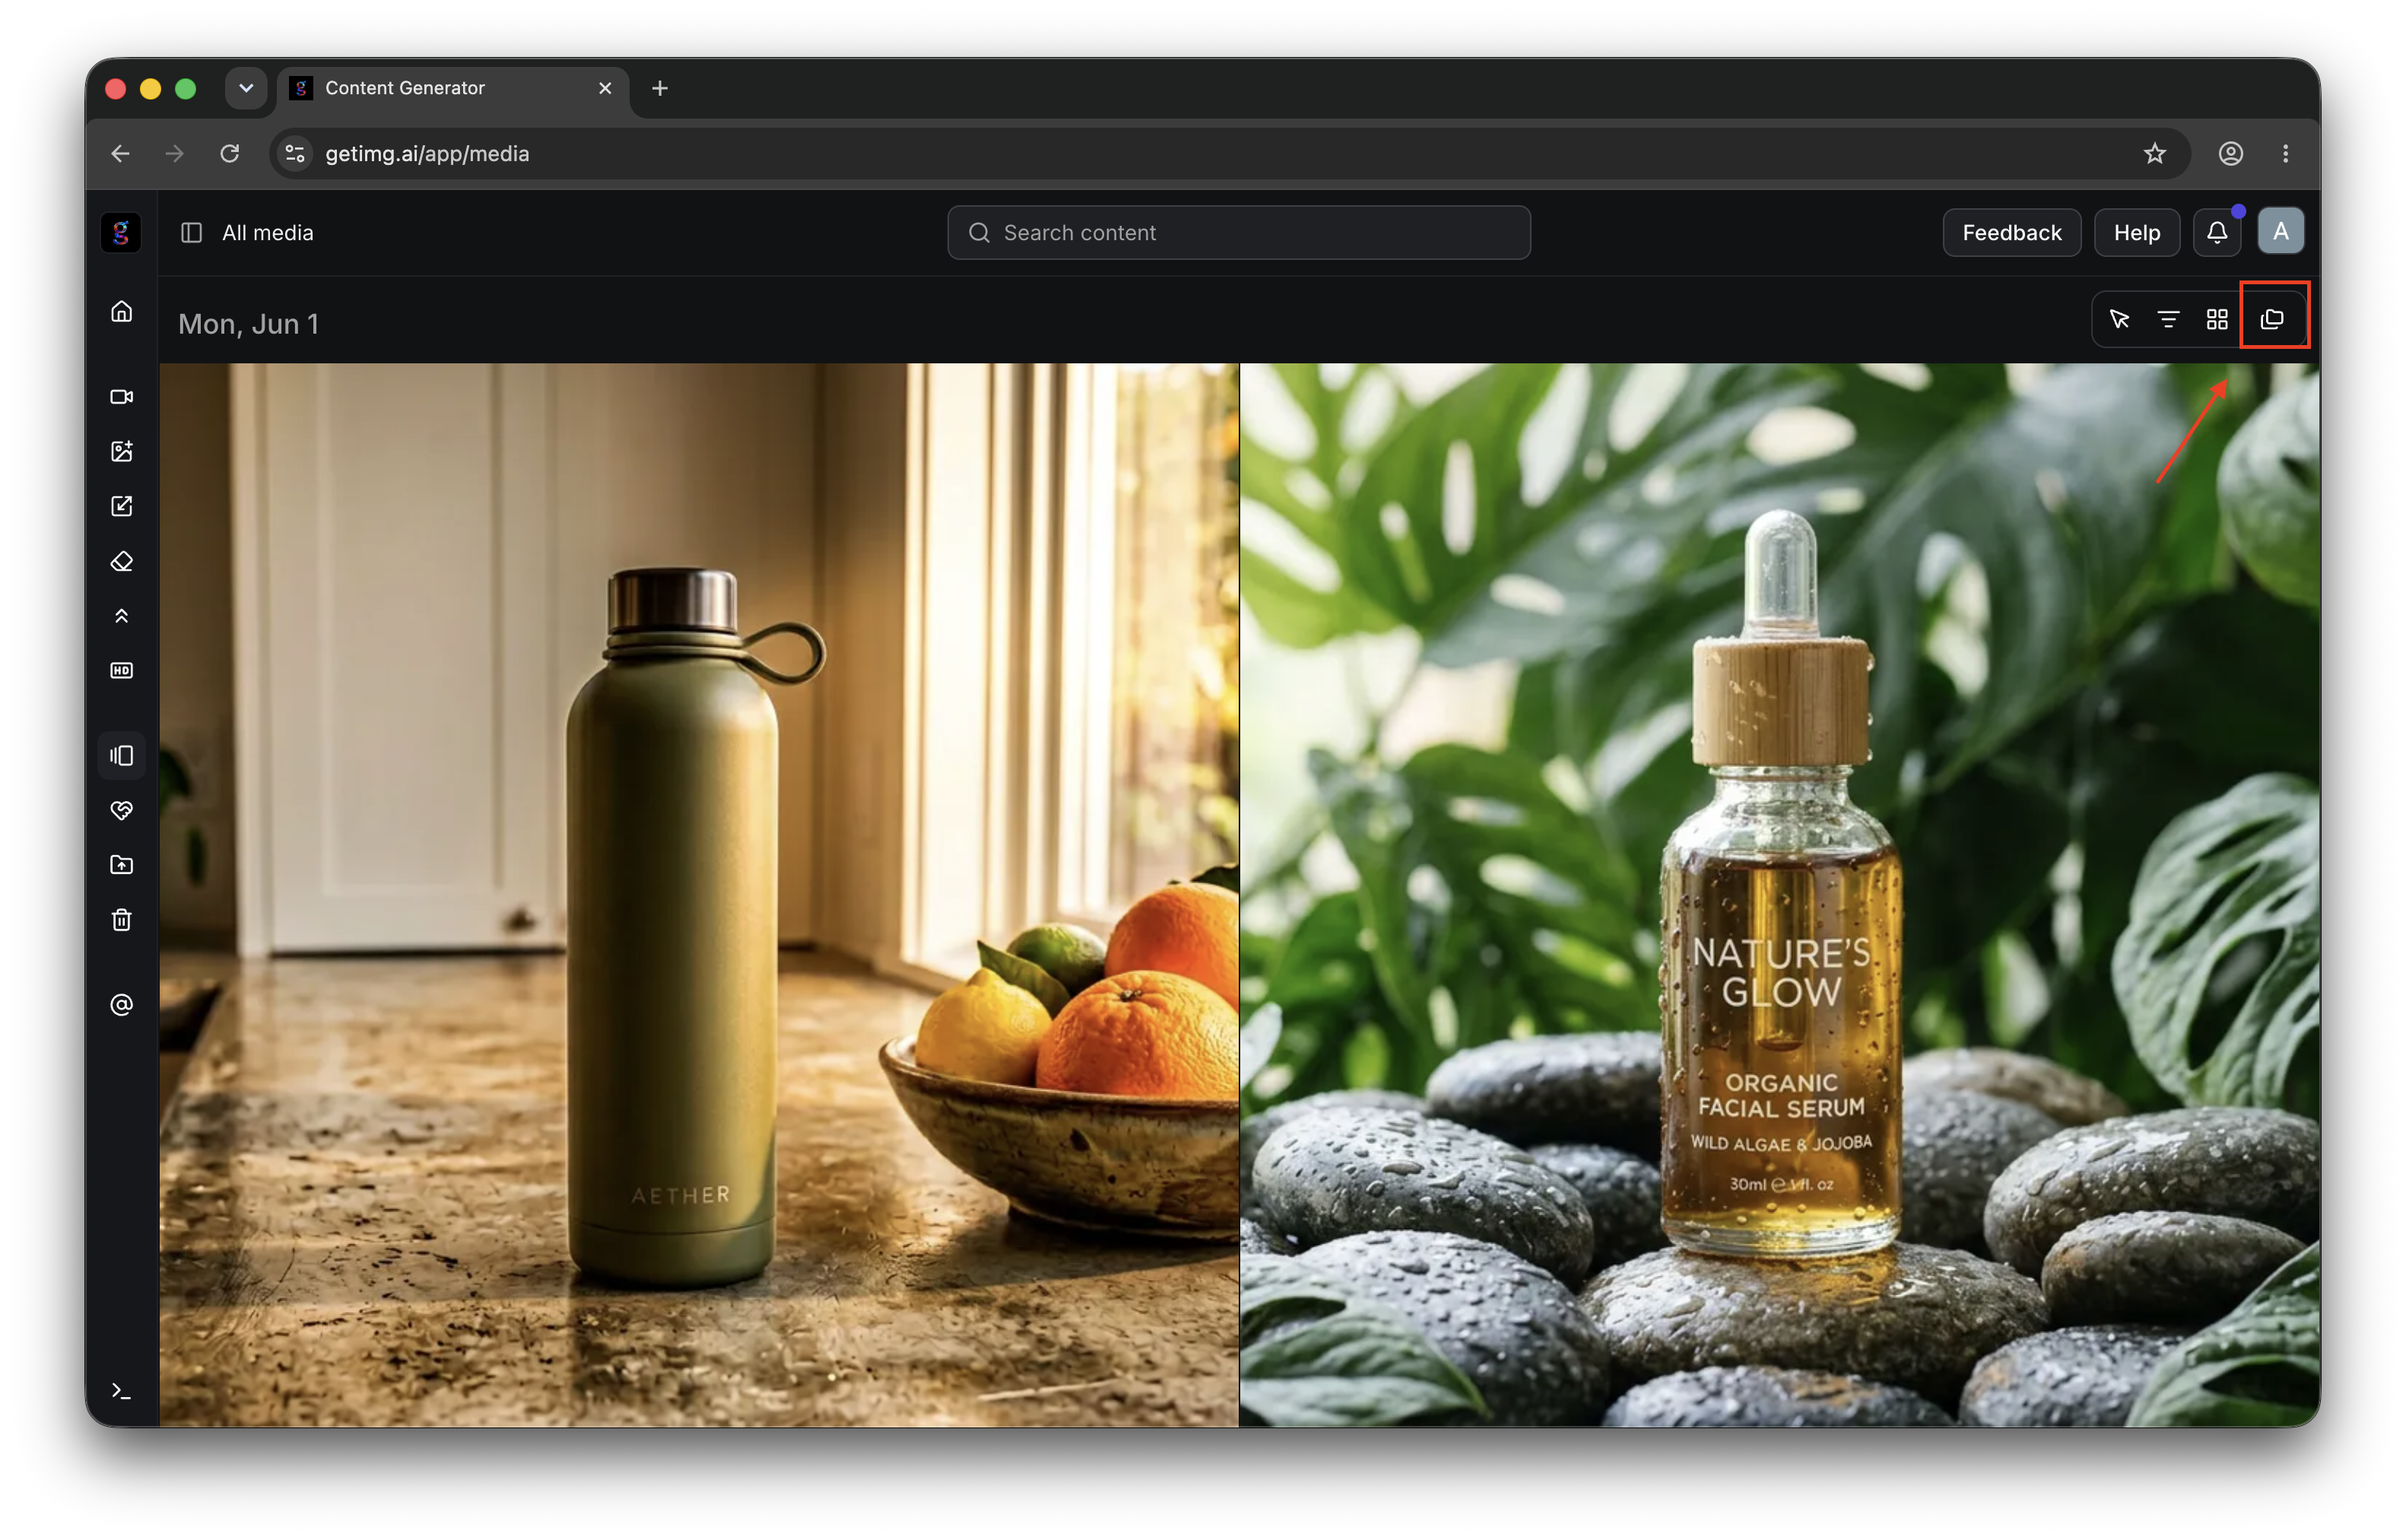Open the account avatar menu

point(2280,232)
